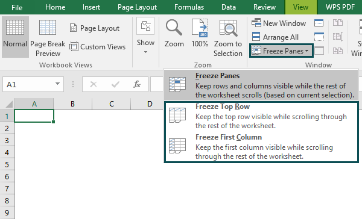Click Zoom to Selection
This screenshot has width=362, height=219.
point(228,38)
